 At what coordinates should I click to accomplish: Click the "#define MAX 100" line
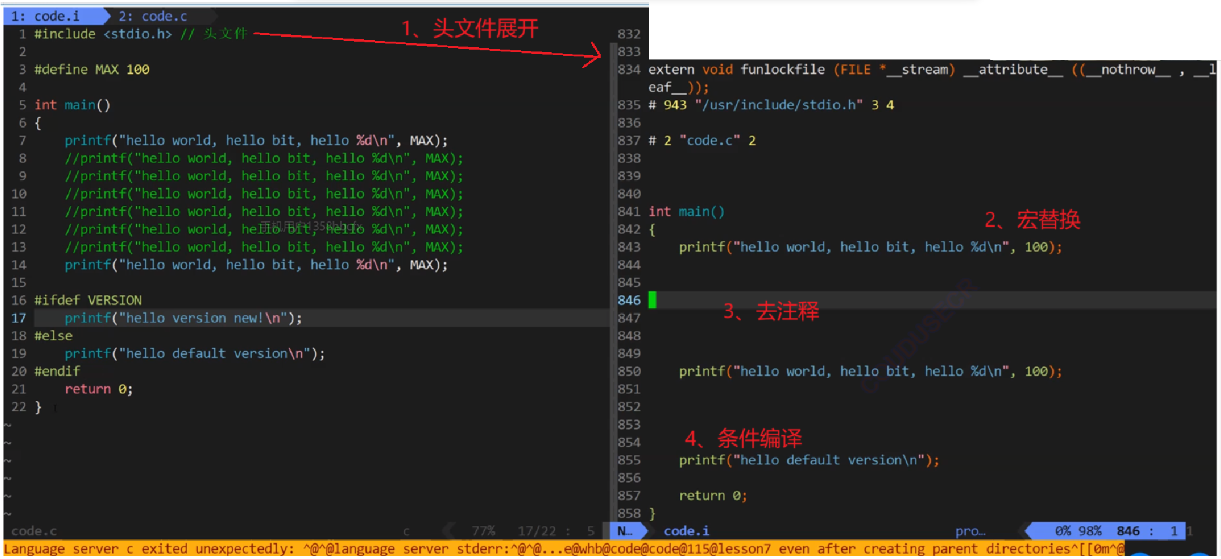pos(92,69)
